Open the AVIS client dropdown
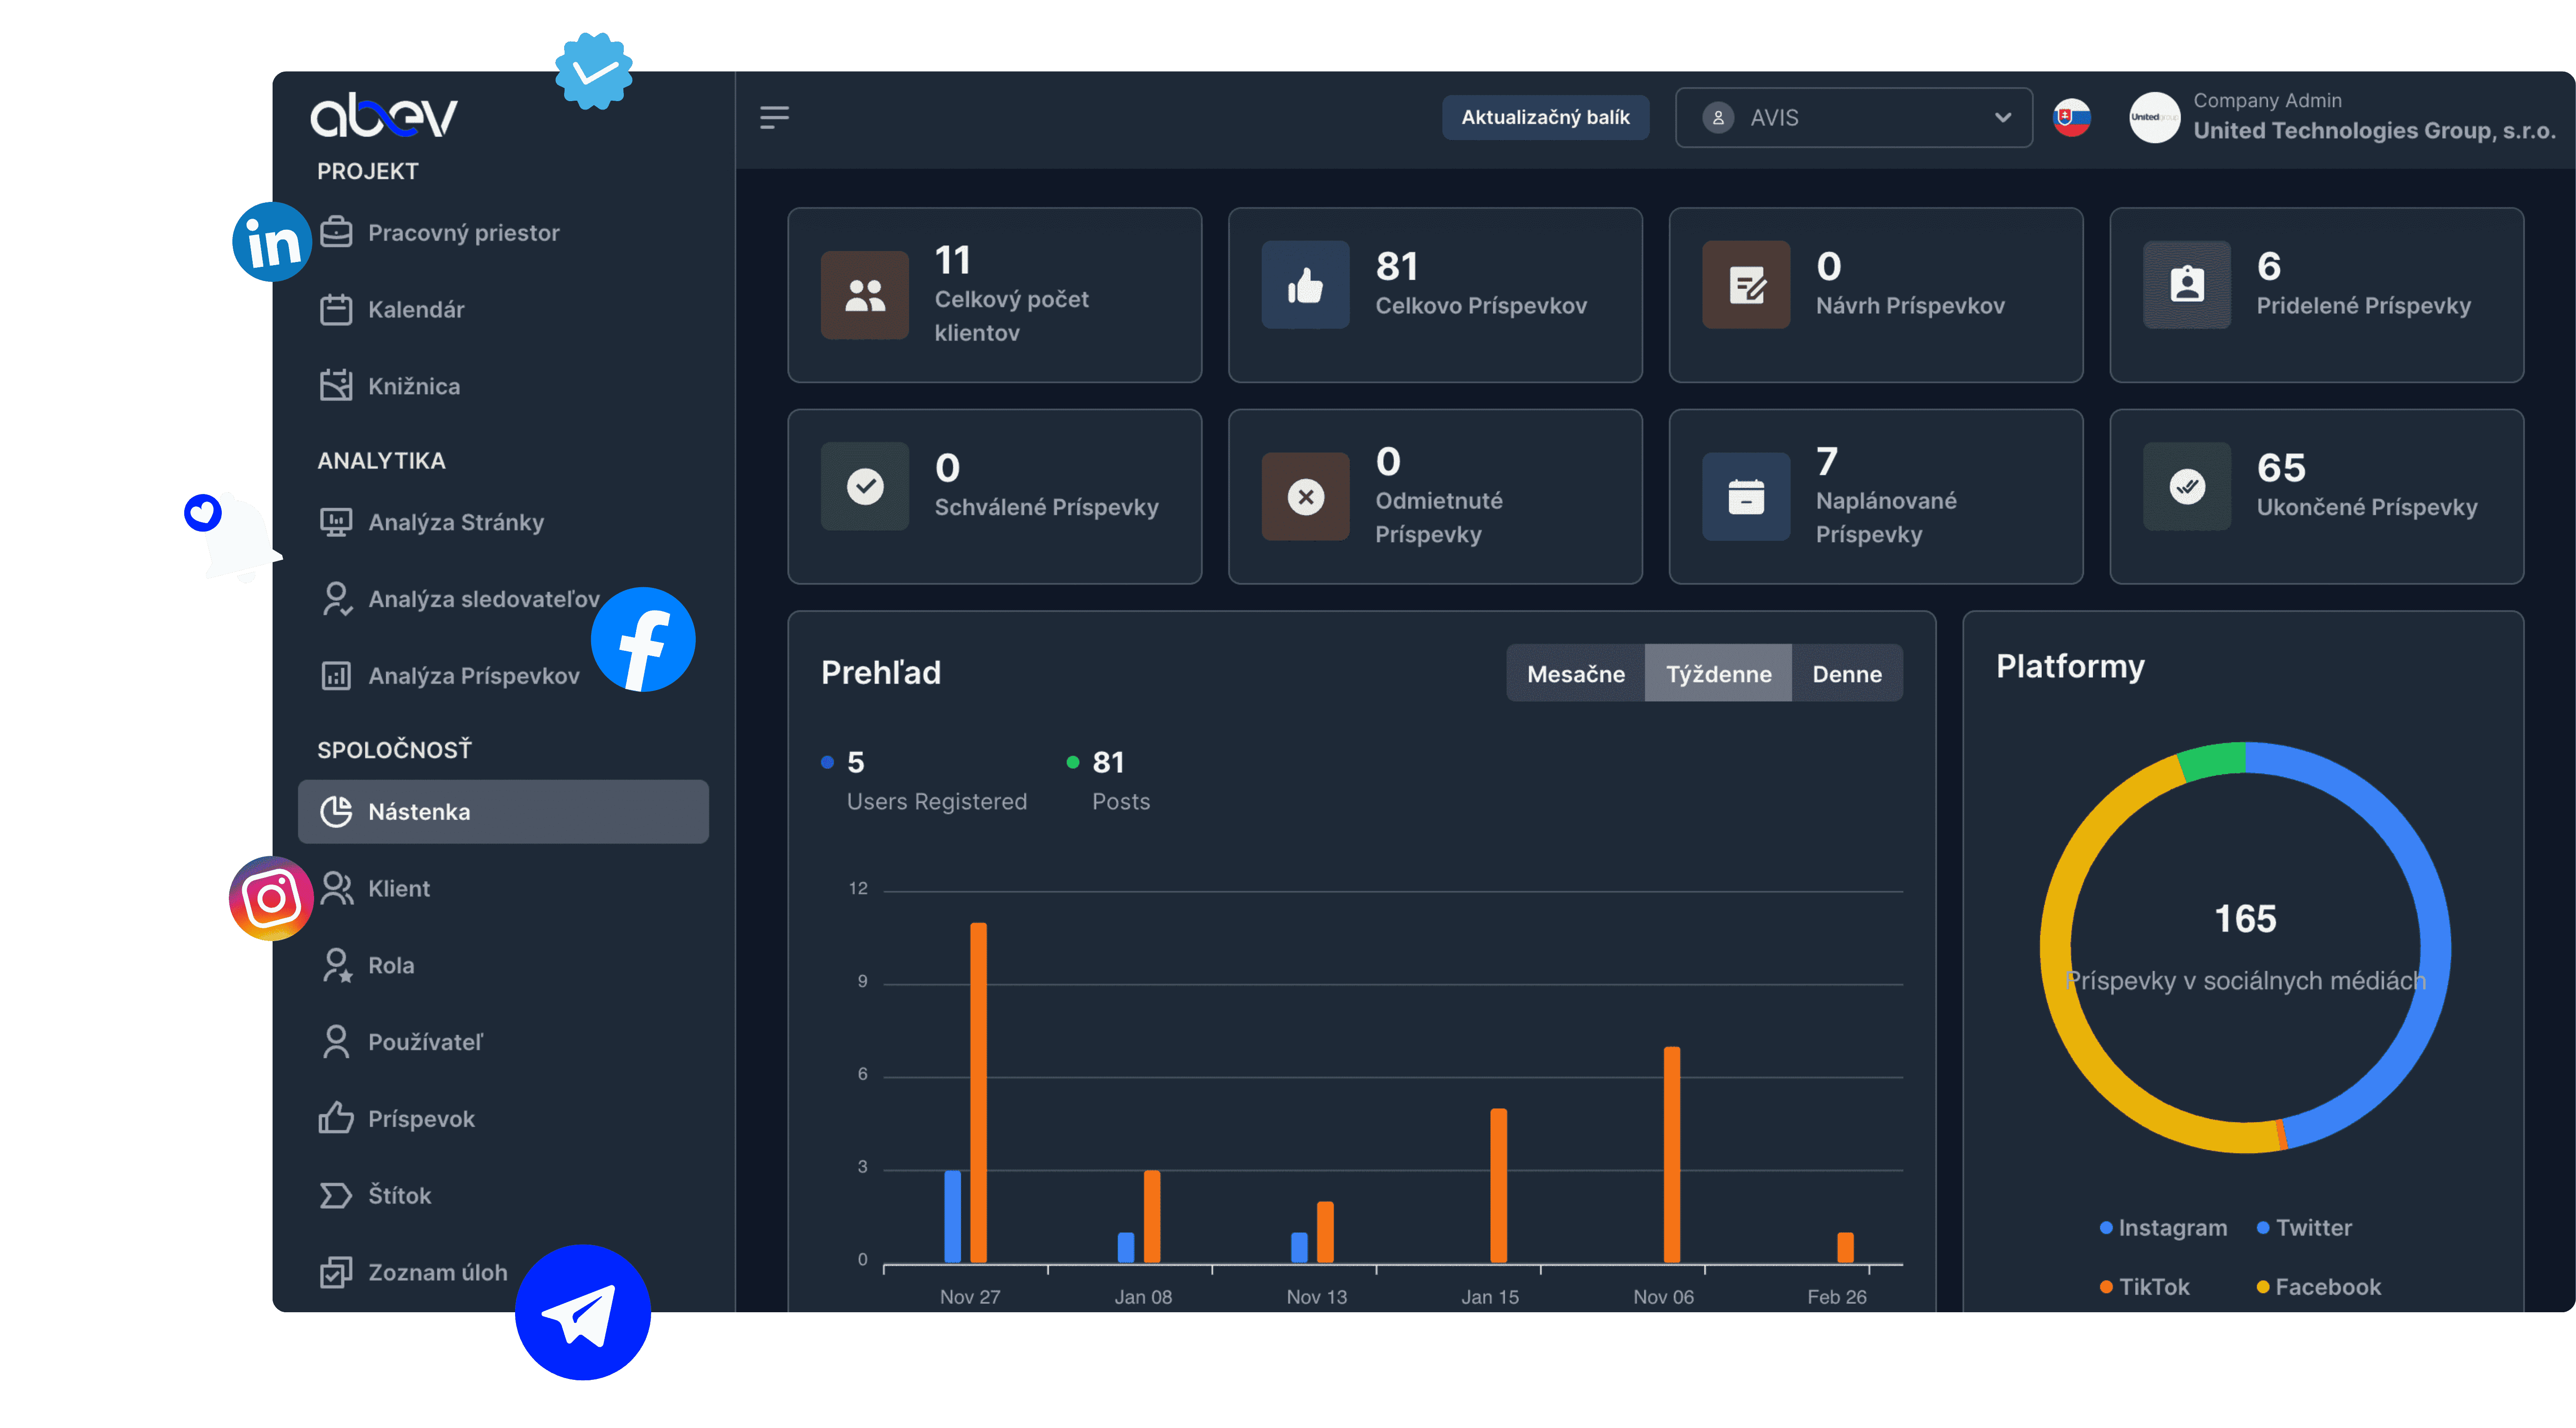The width and height of the screenshot is (2576, 1428). (x=1854, y=118)
